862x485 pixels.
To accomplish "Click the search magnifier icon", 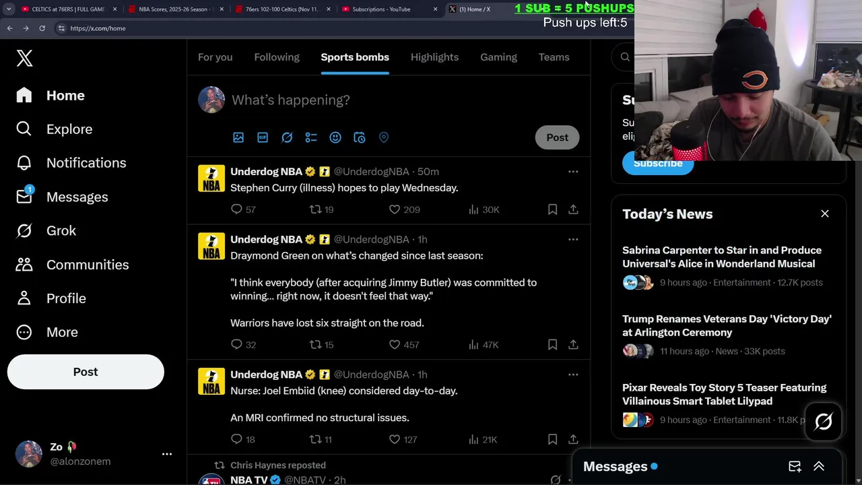I will 625,57.
